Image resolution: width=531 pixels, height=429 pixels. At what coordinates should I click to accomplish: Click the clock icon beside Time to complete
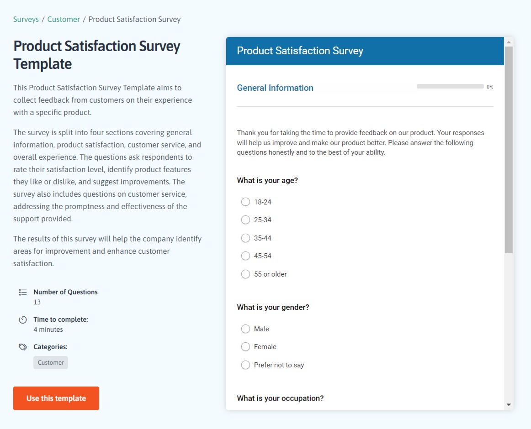(x=22, y=319)
